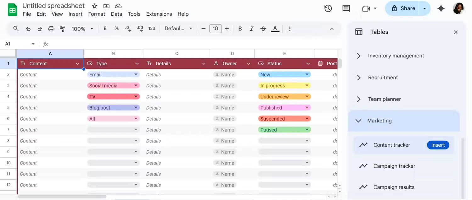Toggle bold formatting
This screenshot has height=200, width=472.
tap(240, 28)
